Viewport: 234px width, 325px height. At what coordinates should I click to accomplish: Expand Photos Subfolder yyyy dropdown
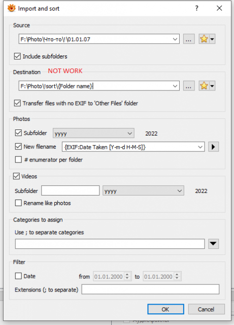(x=93, y=133)
